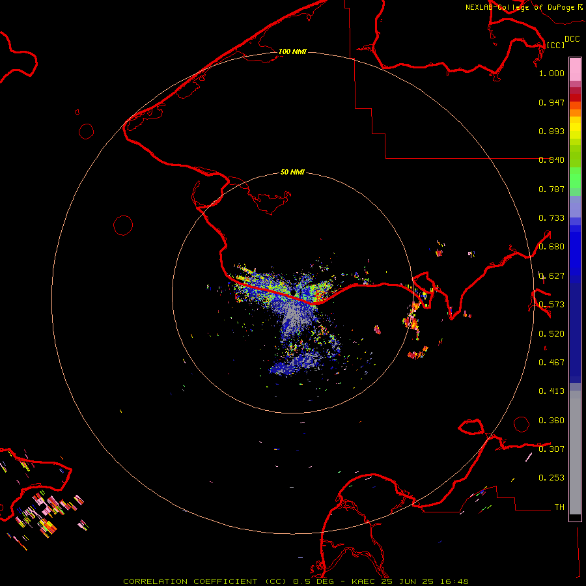Click the 25 JUN 25 date text
This screenshot has width=586, height=586.
(408, 581)
